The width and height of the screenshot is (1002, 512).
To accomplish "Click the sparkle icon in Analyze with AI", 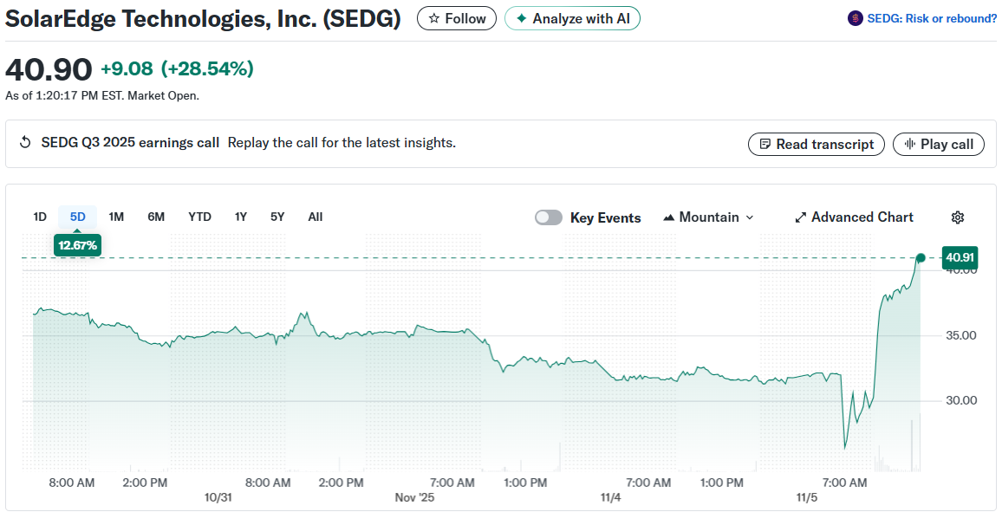I will tap(520, 18).
